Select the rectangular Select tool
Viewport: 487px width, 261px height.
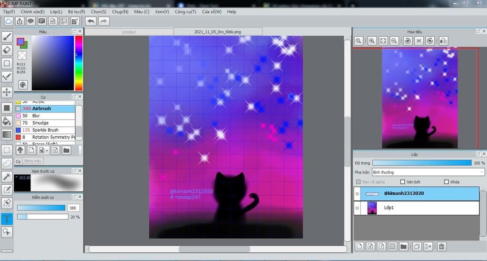[x=7, y=150]
